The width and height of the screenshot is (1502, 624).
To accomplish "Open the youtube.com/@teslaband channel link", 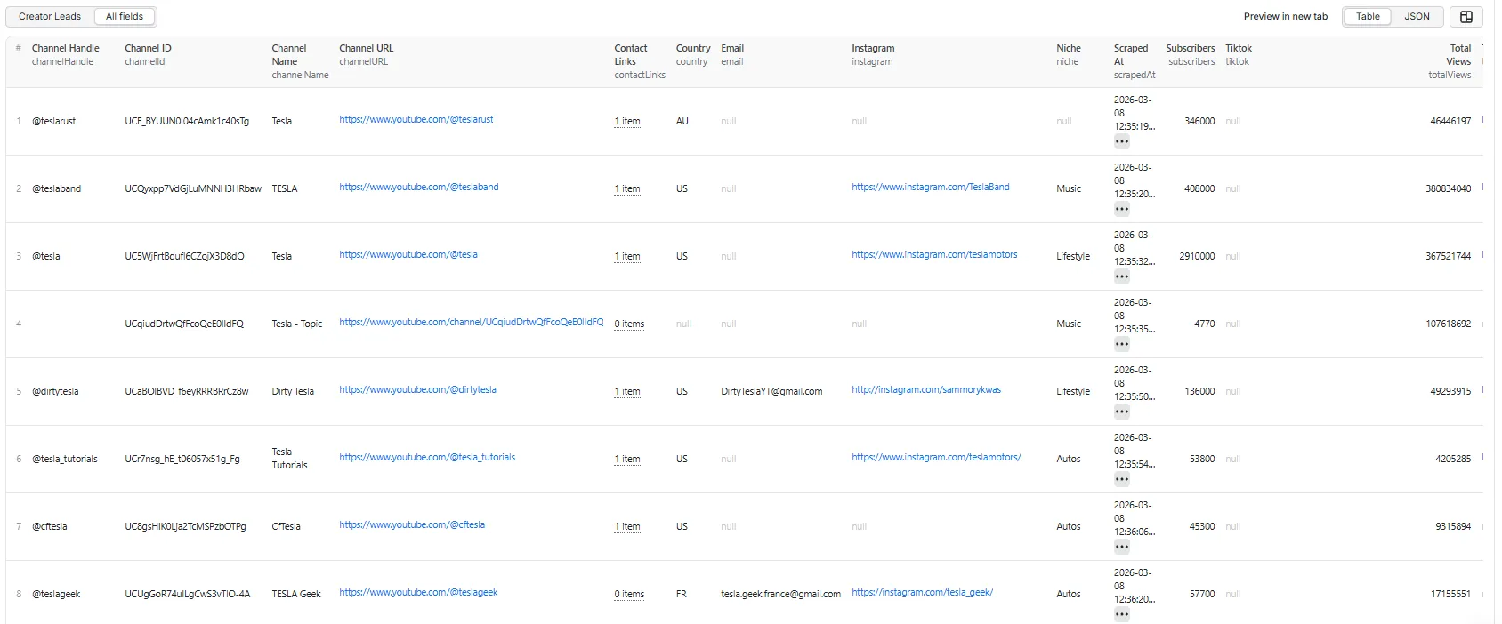I will point(418,187).
